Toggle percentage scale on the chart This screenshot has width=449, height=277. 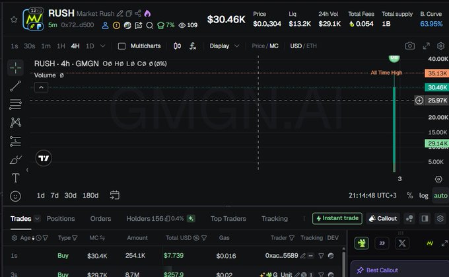[x=410, y=196]
